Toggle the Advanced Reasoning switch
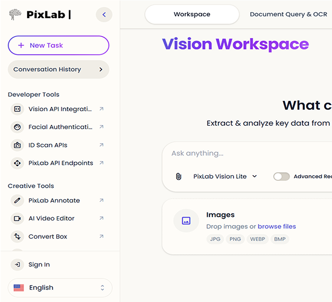This screenshot has width=332, height=302. click(x=281, y=176)
